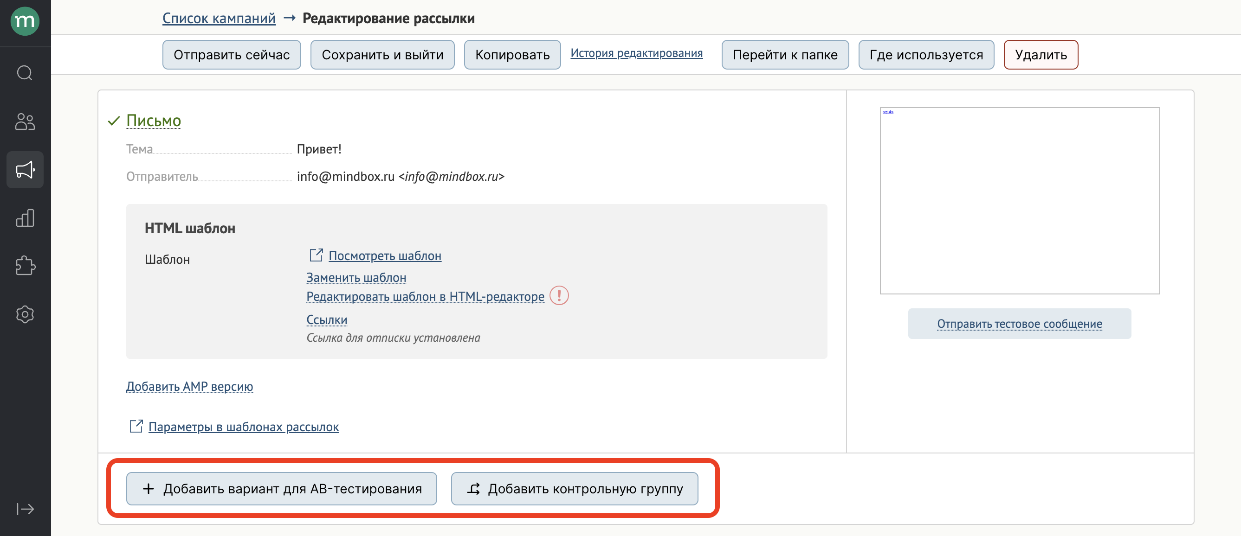Click external-link icon beside Посмотреть шаблон
Screen dimensions: 1241x536
[x=316, y=255]
